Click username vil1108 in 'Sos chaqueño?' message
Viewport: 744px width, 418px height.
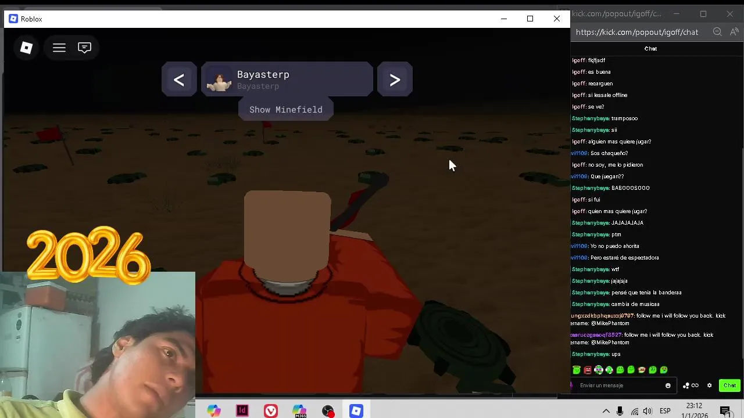tap(579, 153)
